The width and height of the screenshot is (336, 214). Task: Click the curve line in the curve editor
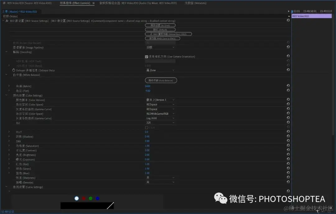coord(110,205)
